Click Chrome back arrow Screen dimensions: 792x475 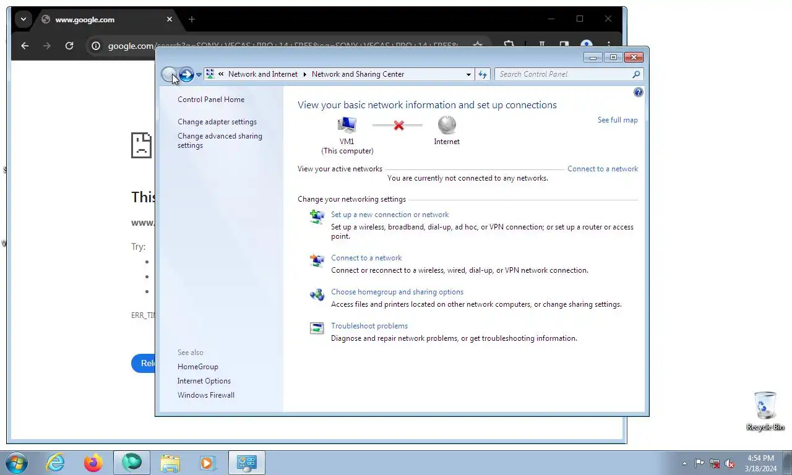click(x=25, y=46)
